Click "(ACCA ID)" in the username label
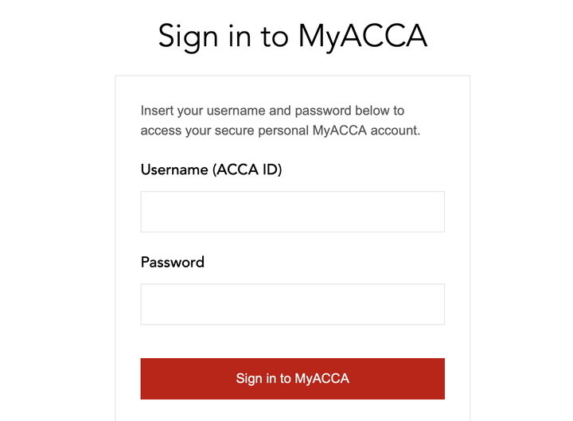This screenshot has height=421, width=573. [247, 170]
